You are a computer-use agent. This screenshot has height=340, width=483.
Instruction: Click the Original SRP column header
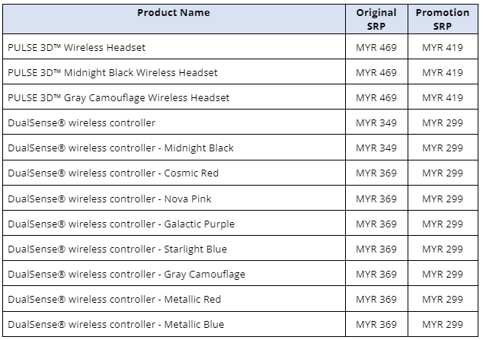(376, 18)
